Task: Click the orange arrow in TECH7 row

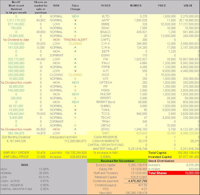Action: tap(75, 118)
